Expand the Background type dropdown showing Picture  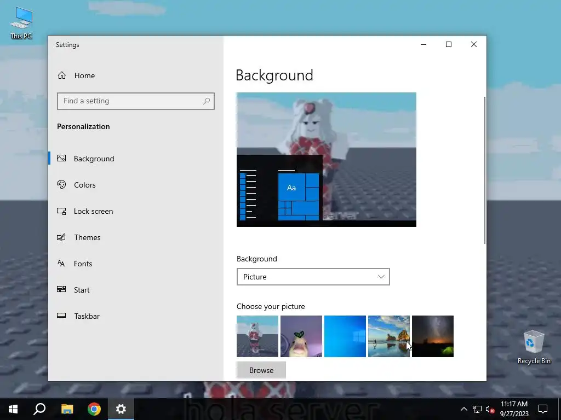pyautogui.click(x=313, y=277)
